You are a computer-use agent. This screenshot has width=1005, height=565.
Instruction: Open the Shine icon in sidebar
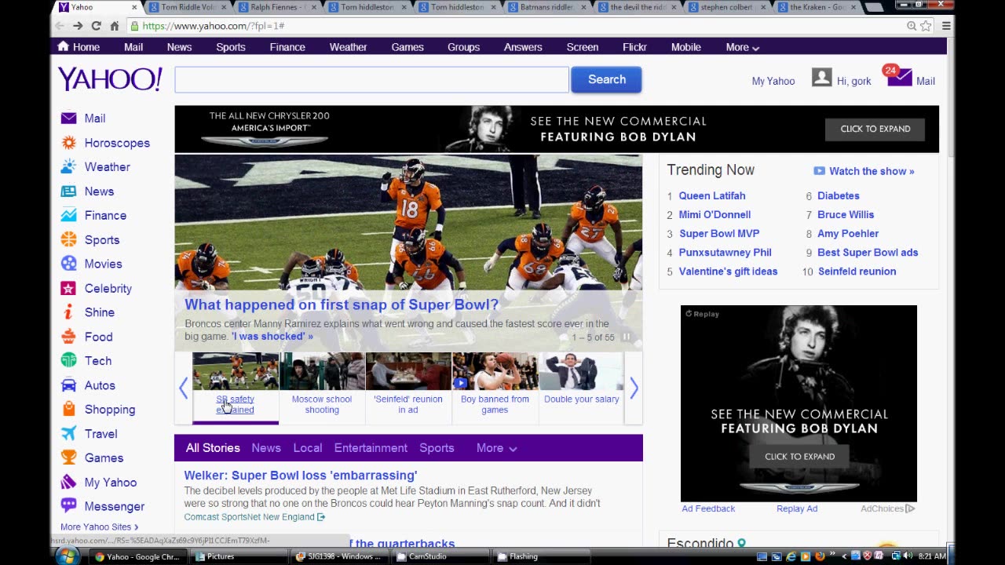tap(68, 312)
